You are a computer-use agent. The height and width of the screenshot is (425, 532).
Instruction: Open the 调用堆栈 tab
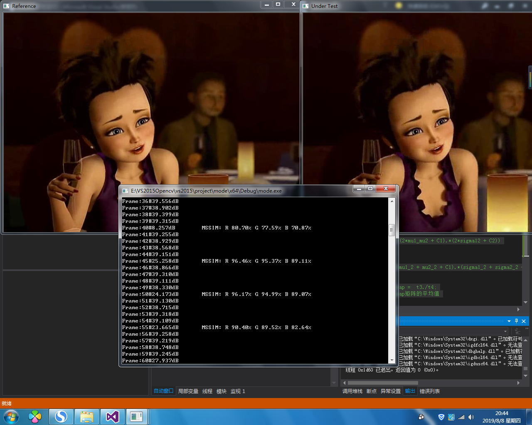point(352,391)
